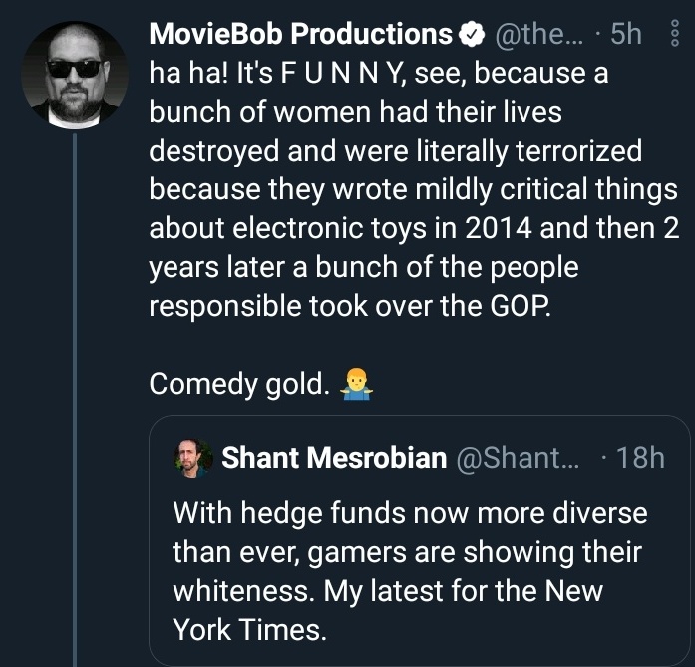Click the Shant Mesrobian name in quoted tweet
695x667 pixels.
[x=334, y=458]
